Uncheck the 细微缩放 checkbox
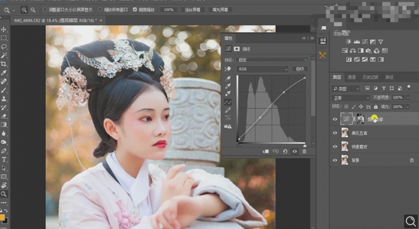The width and height of the screenshot is (419, 229). coord(135,10)
